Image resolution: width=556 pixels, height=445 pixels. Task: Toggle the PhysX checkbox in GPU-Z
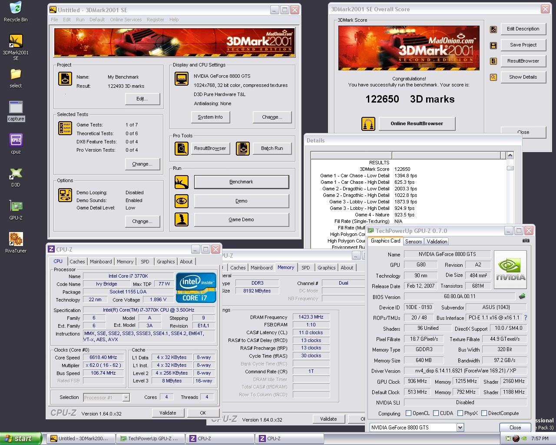[x=460, y=413]
